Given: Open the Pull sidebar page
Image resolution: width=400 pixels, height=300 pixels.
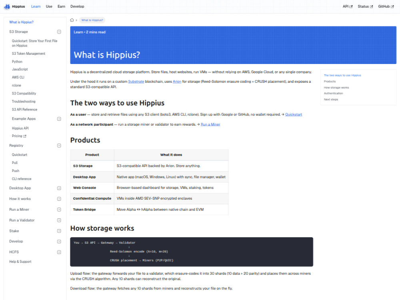Looking at the screenshot, I should [15, 163].
